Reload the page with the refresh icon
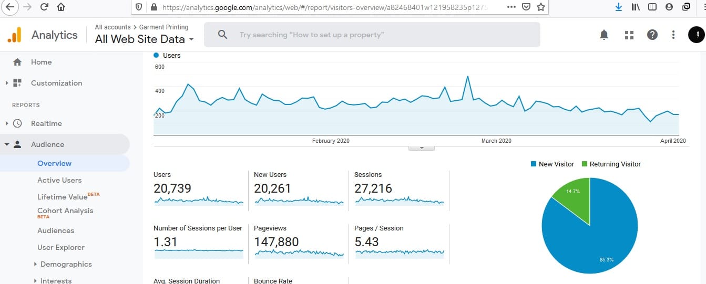 [x=44, y=7]
